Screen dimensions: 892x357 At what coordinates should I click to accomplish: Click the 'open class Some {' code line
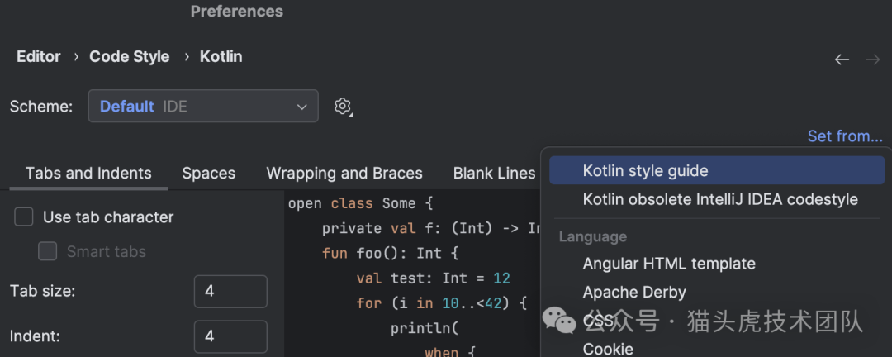361,203
